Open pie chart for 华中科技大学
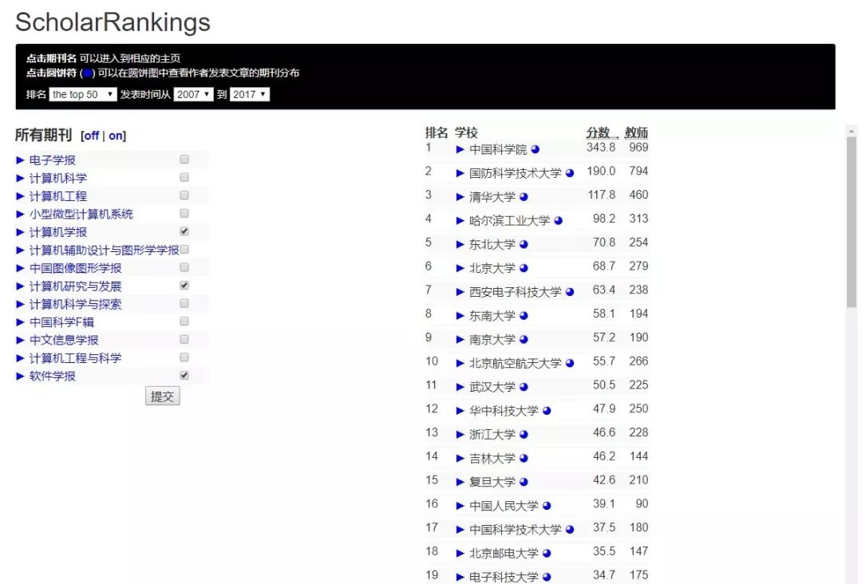 tap(547, 410)
